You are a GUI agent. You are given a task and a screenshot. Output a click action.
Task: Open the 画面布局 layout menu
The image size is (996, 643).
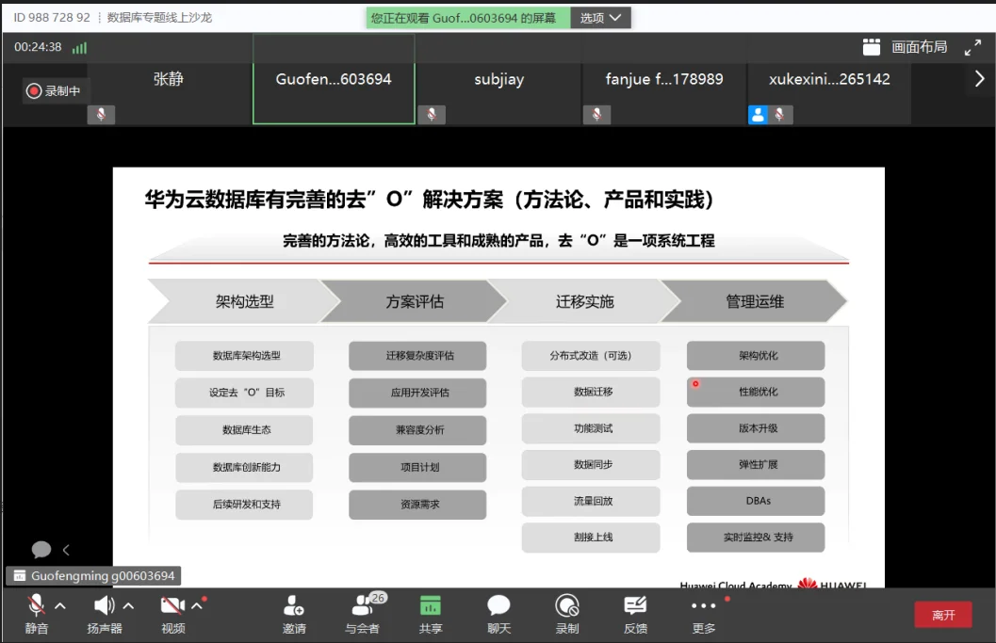coord(906,47)
